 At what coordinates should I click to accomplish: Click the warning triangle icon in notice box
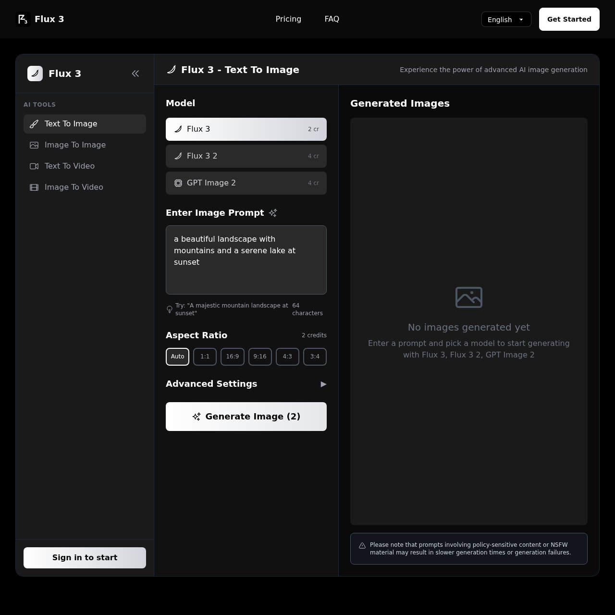(x=362, y=545)
